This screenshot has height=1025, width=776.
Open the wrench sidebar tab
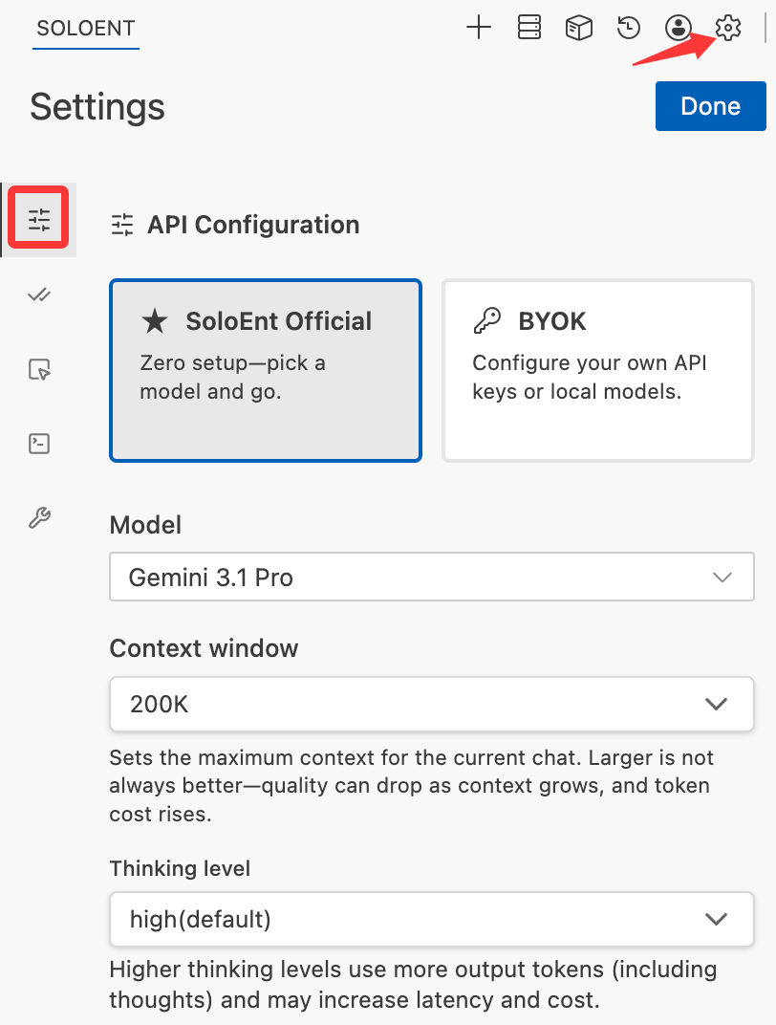(x=39, y=517)
